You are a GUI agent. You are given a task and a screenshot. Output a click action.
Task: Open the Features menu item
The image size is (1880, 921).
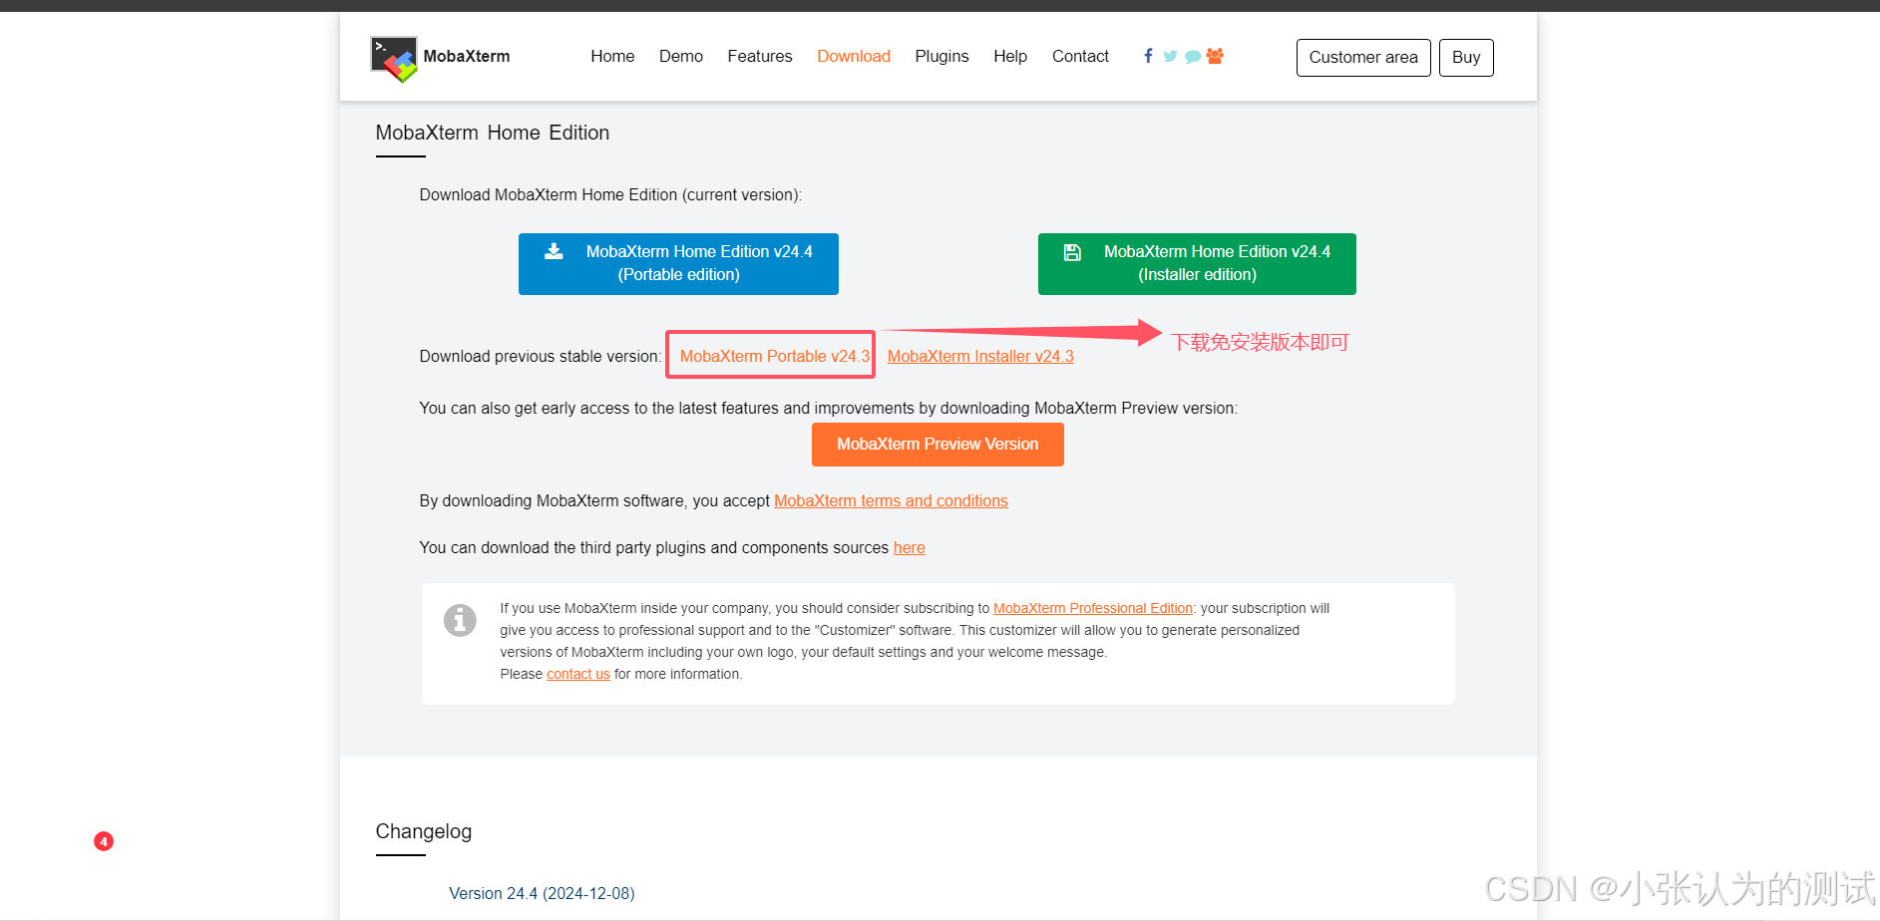tap(760, 56)
